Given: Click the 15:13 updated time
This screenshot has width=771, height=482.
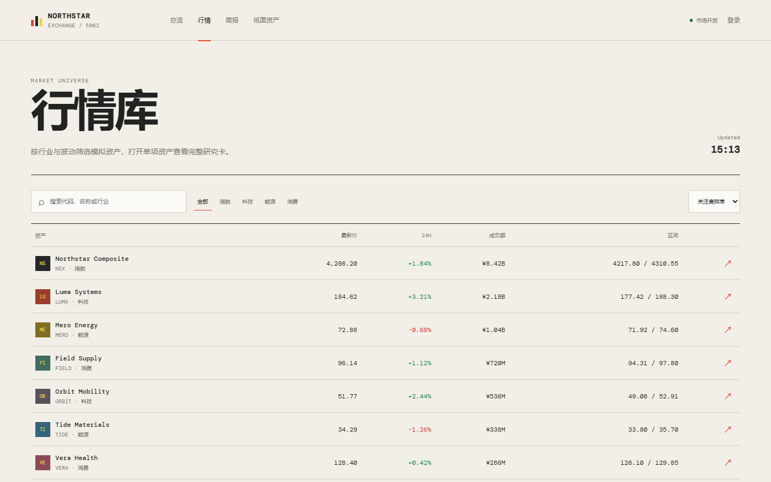Looking at the screenshot, I should (725, 149).
